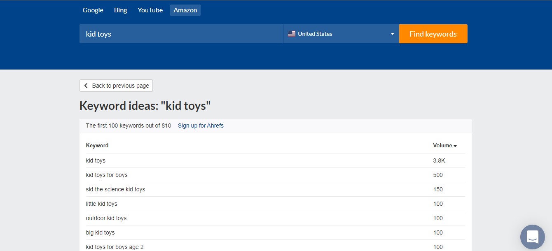Viewport: 552px width, 251px height.
Task: Click the 500 volume value
Action: (438, 175)
